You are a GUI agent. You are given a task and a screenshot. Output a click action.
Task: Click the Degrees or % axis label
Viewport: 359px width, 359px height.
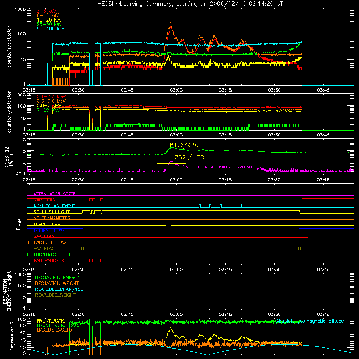click(12, 336)
